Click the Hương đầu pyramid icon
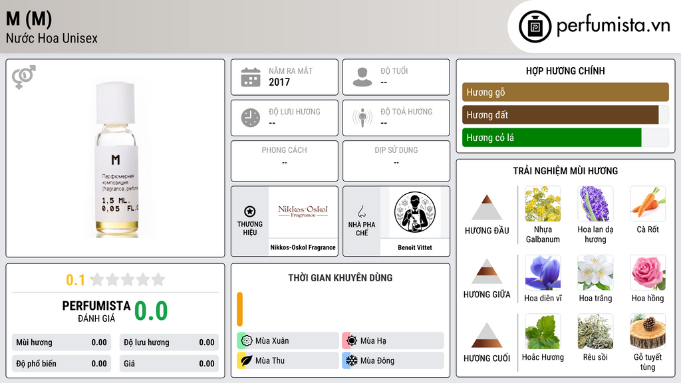 coord(487,207)
